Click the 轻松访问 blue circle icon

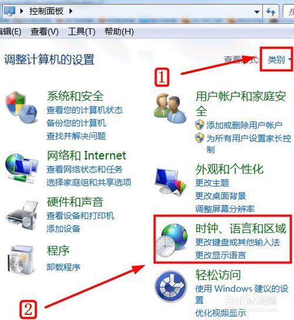(x=171, y=286)
